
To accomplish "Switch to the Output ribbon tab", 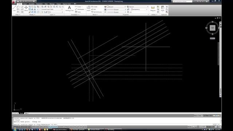I will (x=59, y=4).
